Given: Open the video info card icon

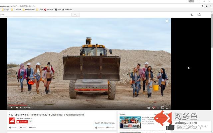Looking at the screenshot, I should click(x=167, y=21).
